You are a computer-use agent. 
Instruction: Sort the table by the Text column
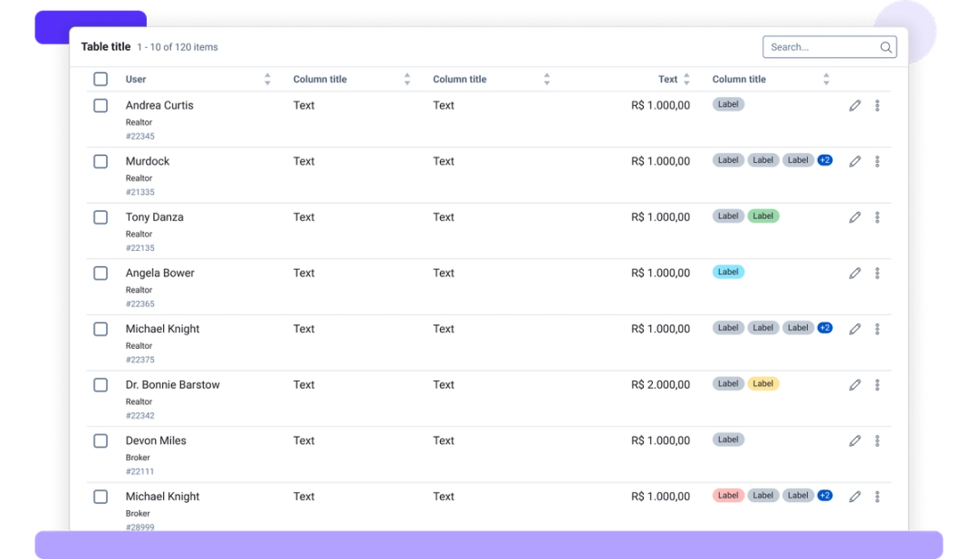(x=688, y=79)
